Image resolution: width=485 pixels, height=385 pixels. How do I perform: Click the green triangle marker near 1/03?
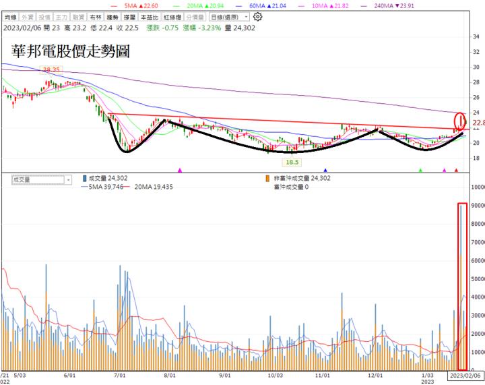tap(420, 170)
